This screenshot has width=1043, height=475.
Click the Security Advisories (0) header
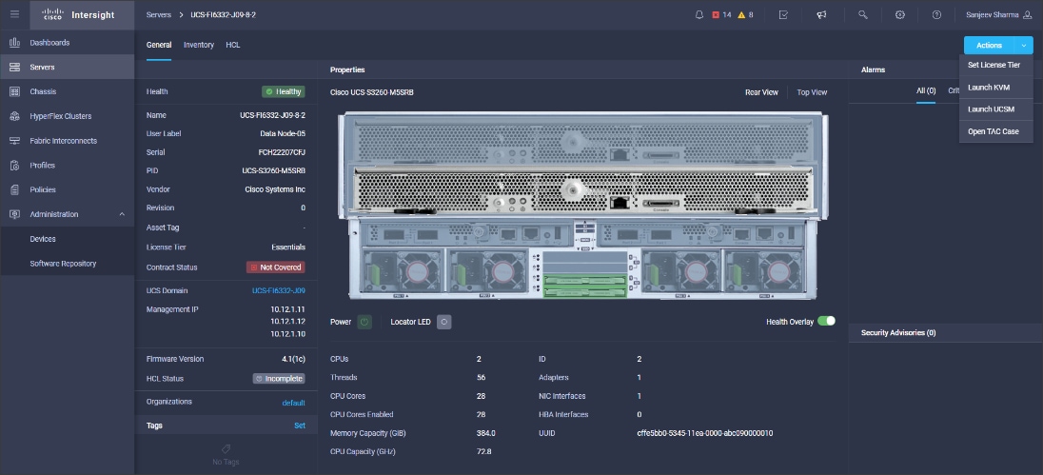point(898,332)
